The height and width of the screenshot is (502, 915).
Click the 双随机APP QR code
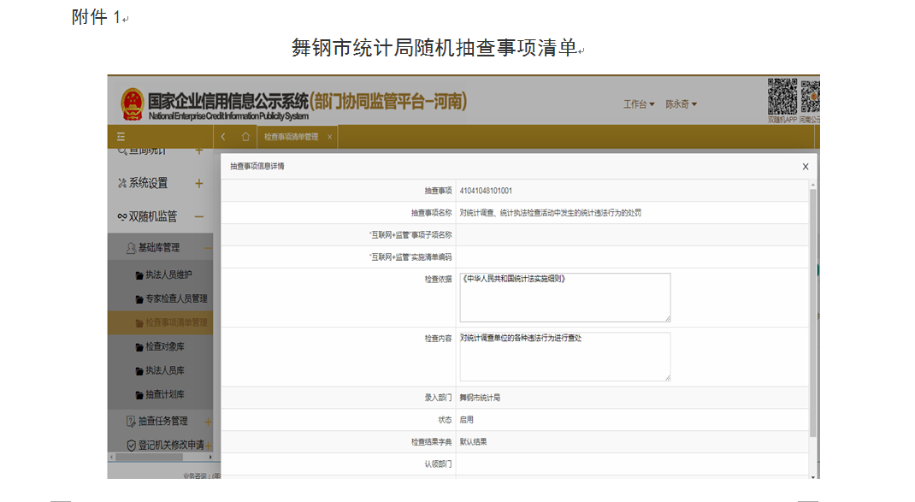click(782, 97)
